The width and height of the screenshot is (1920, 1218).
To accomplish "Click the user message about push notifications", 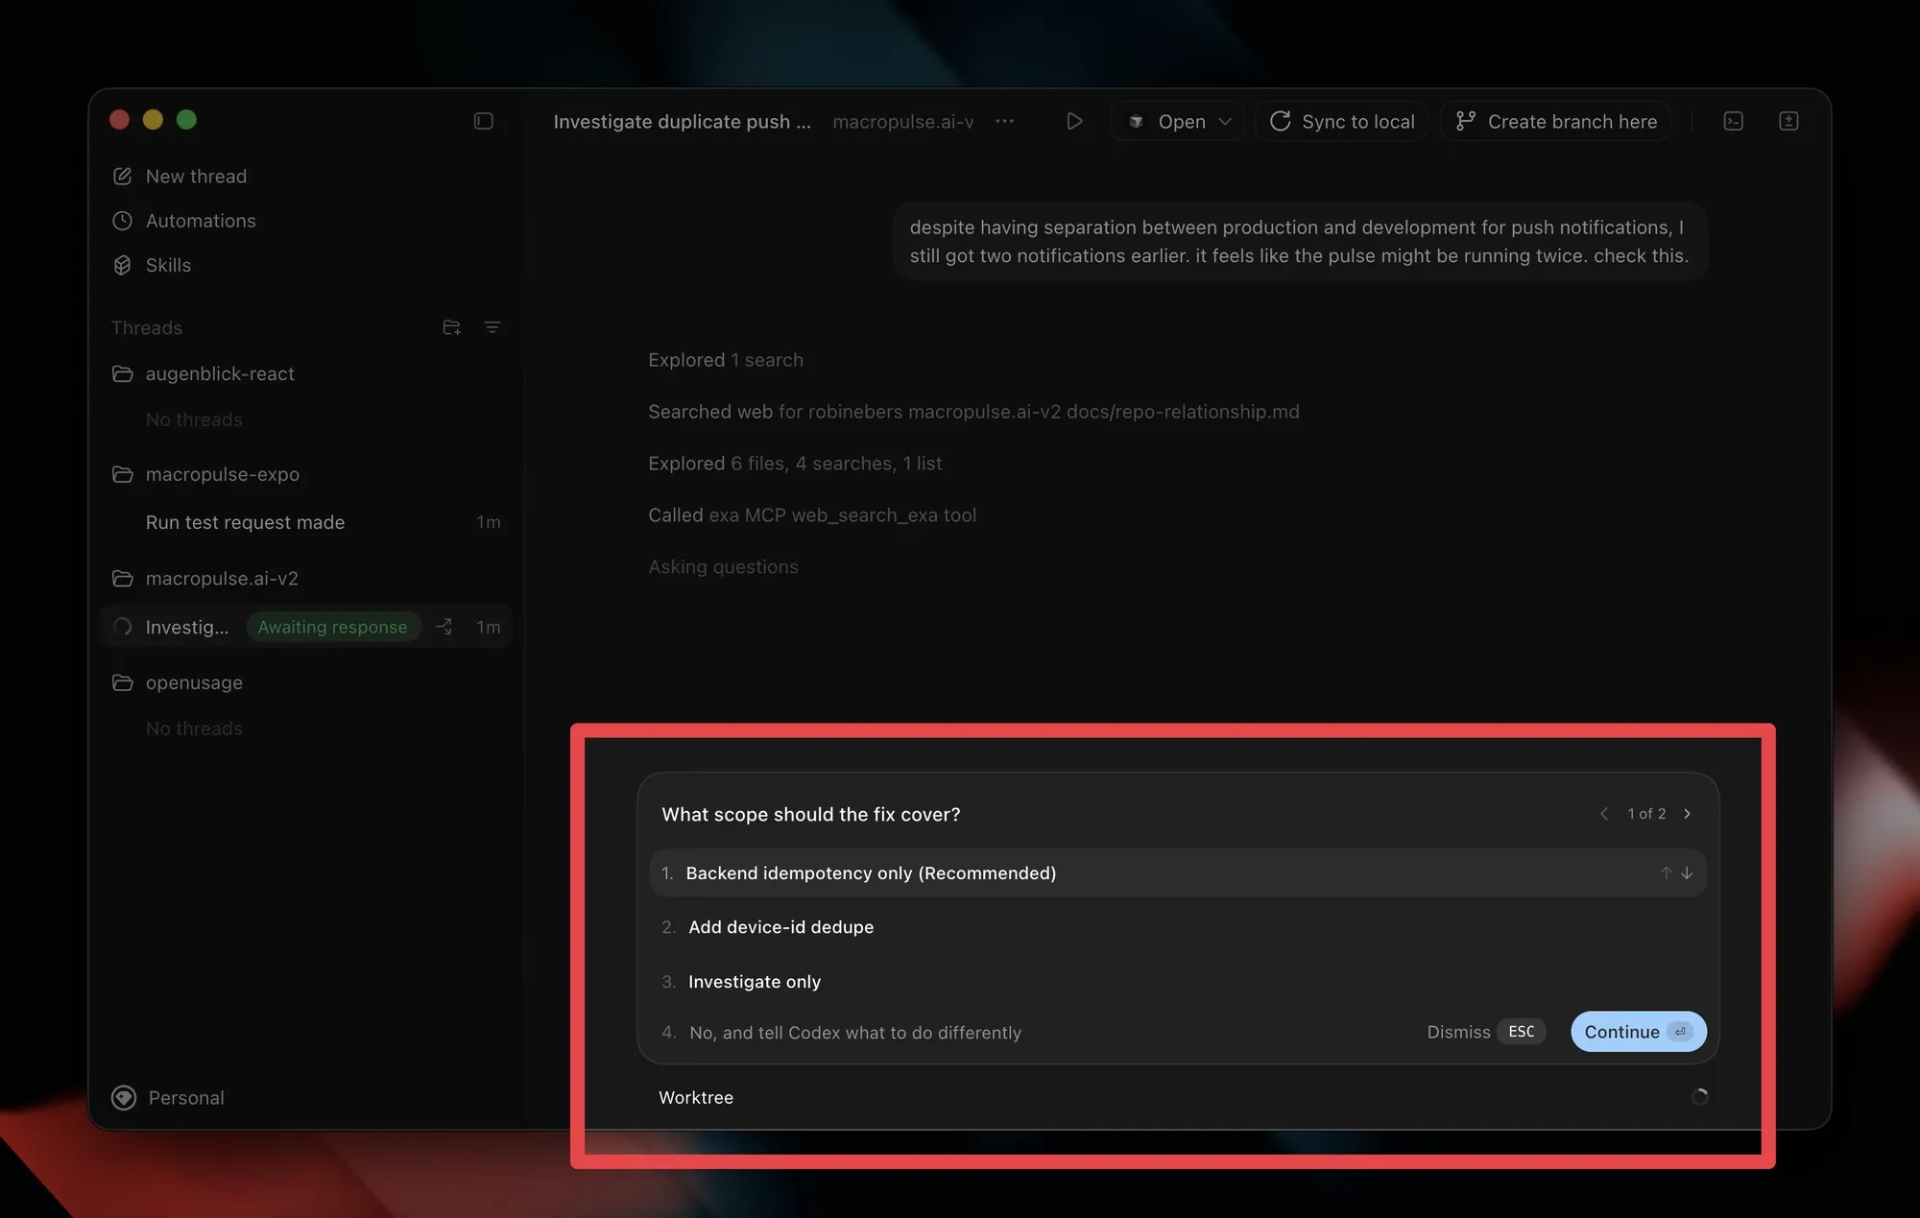I will [x=1300, y=242].
